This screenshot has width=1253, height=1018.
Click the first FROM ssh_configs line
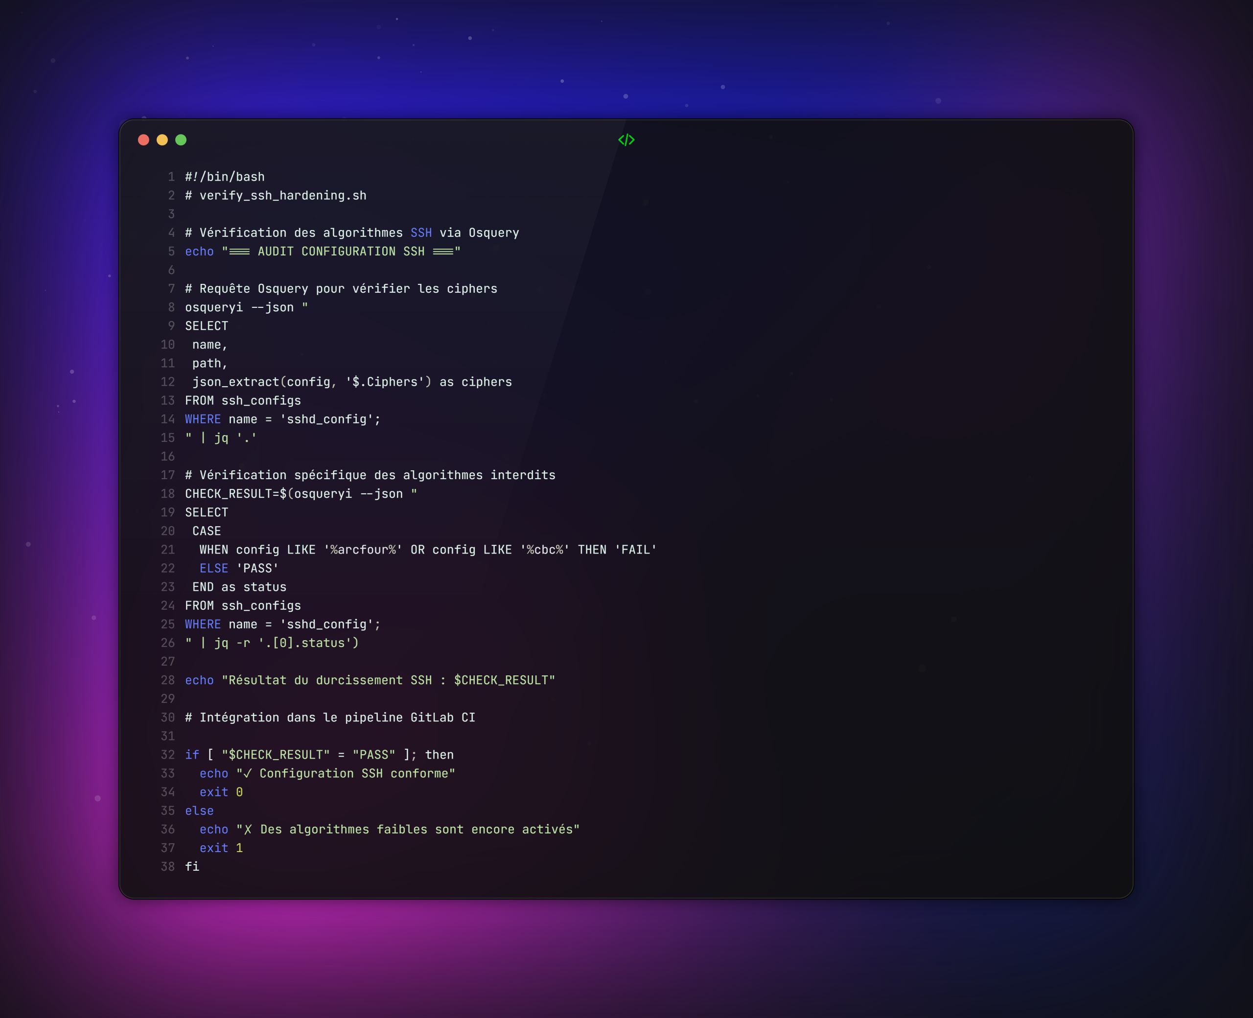pos(243,400)
